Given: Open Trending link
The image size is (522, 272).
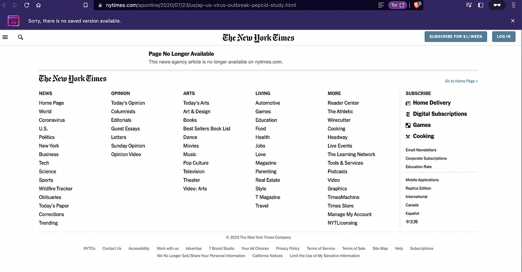Looking at the screenshot, I should [48, 223].
